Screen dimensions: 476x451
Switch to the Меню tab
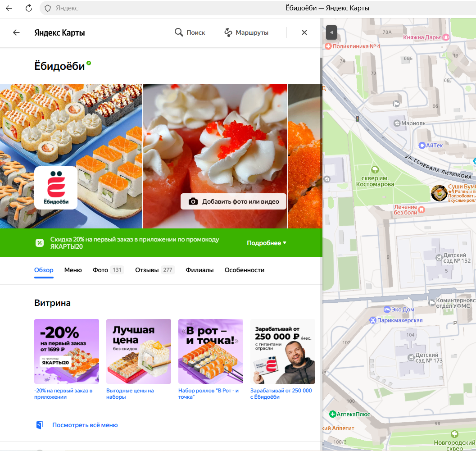point(73,270)
